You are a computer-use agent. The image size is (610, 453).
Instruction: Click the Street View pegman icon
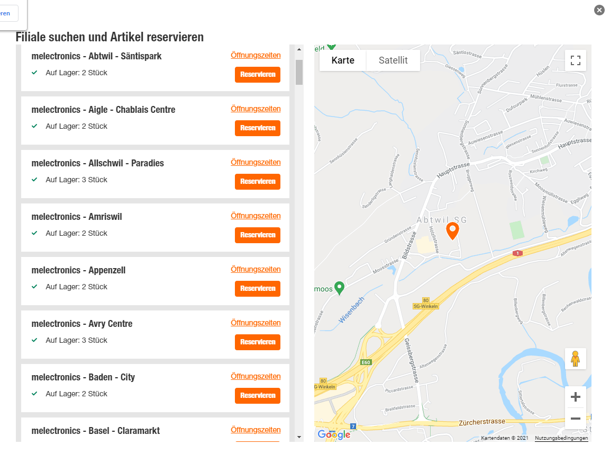pyautogui.click(x=576, y=359)
